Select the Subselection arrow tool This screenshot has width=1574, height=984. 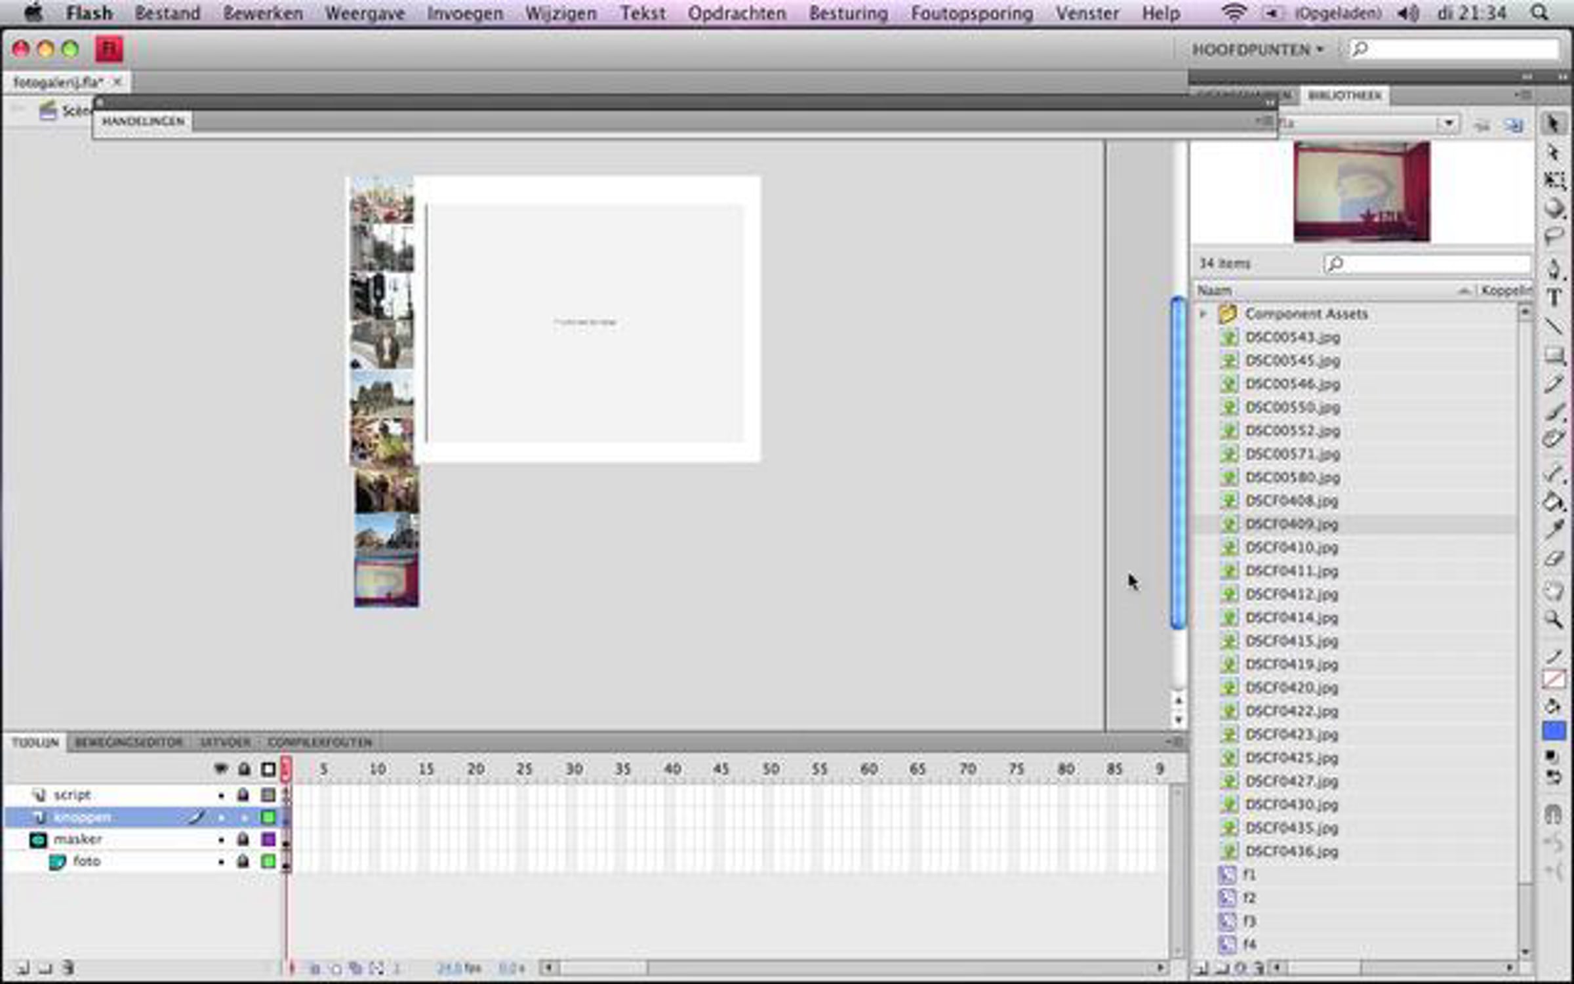pyautogui.click(x=1554, y=153)
